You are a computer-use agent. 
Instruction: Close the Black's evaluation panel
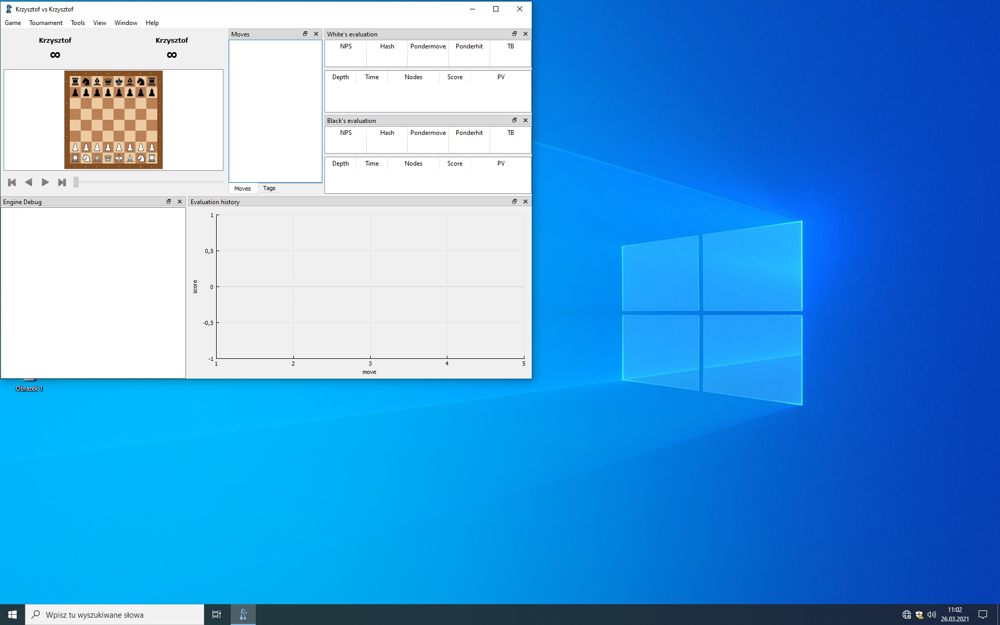click(x=526, y=120)
